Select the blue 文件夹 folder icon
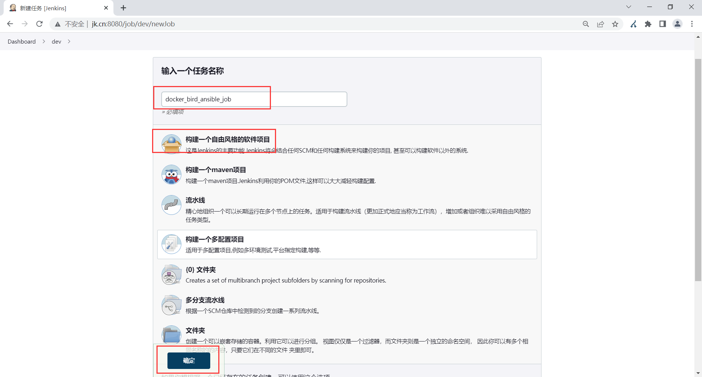 [x=171, y=335]
